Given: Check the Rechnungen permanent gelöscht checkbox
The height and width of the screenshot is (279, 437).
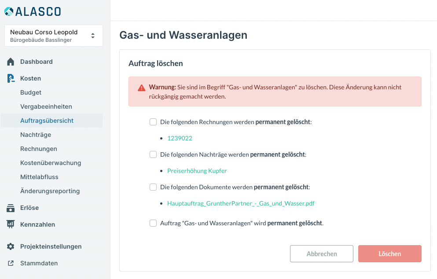Looking at the screenshot, I should click(x=153, y=122).
